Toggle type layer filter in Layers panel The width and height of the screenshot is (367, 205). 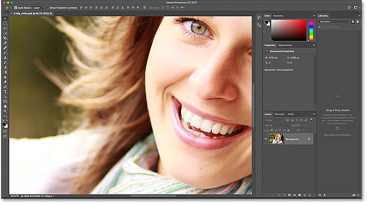(x=297, y=120)
